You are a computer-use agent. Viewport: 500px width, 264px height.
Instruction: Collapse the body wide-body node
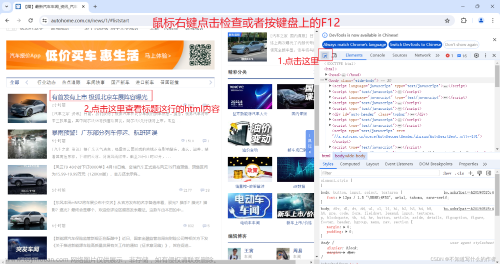[x=326, y=80]
